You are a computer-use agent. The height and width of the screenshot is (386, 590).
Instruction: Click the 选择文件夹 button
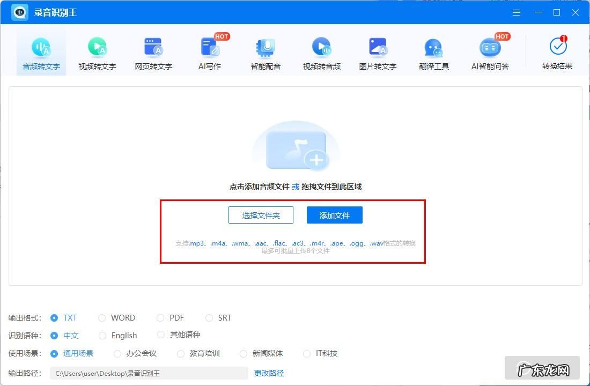(261, 216)
